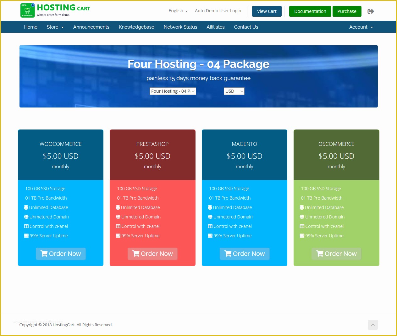This screenshot has width=397, height=336.
Task: Open Announcements page
Action: 91,27
